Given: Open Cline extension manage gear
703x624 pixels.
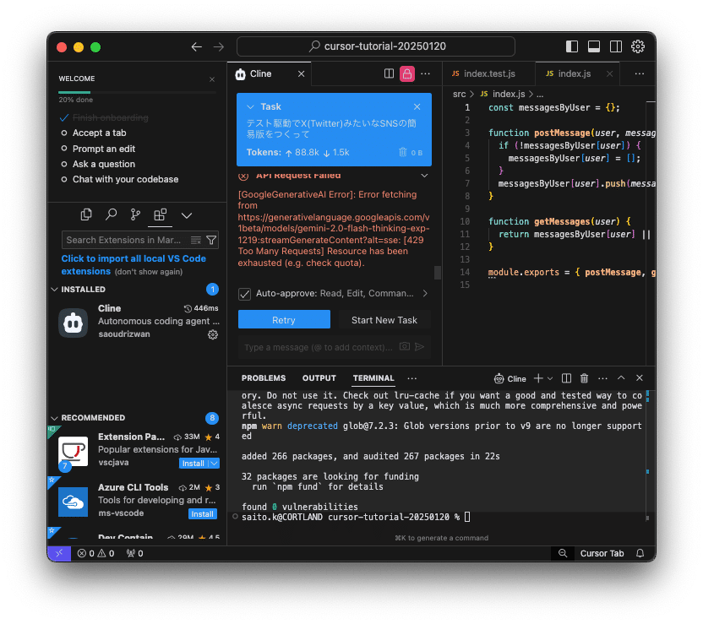Looking at the screenshot, I should point(213,334).
